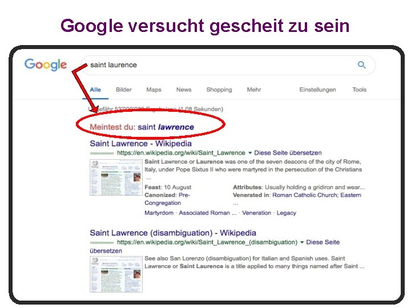Image resolution: width=411 pixels, height=308 pixels.
Task: Open the Legacy sitelink
Action: tap(287, 213)
